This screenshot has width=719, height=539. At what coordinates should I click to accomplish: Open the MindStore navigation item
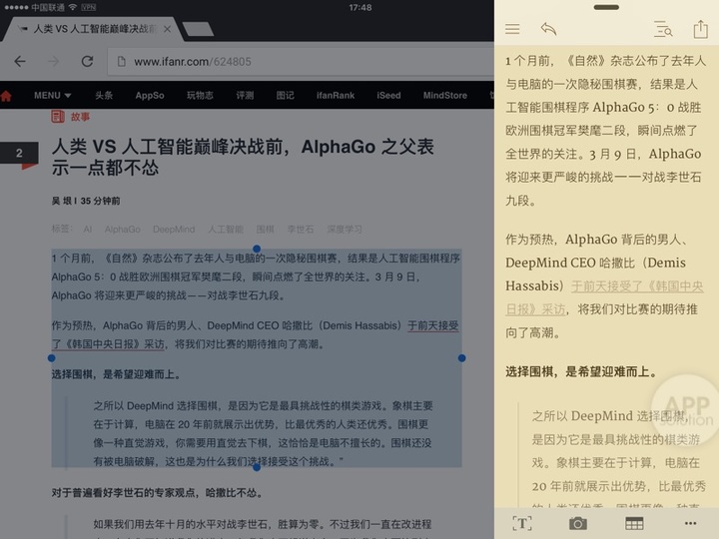(x=444, y=96)
